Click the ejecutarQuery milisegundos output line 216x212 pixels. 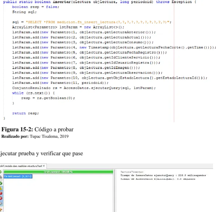[163, 175]
